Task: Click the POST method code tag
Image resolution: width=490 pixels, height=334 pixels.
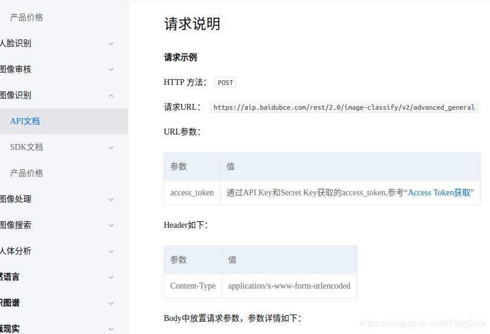Action: (225, 83)
